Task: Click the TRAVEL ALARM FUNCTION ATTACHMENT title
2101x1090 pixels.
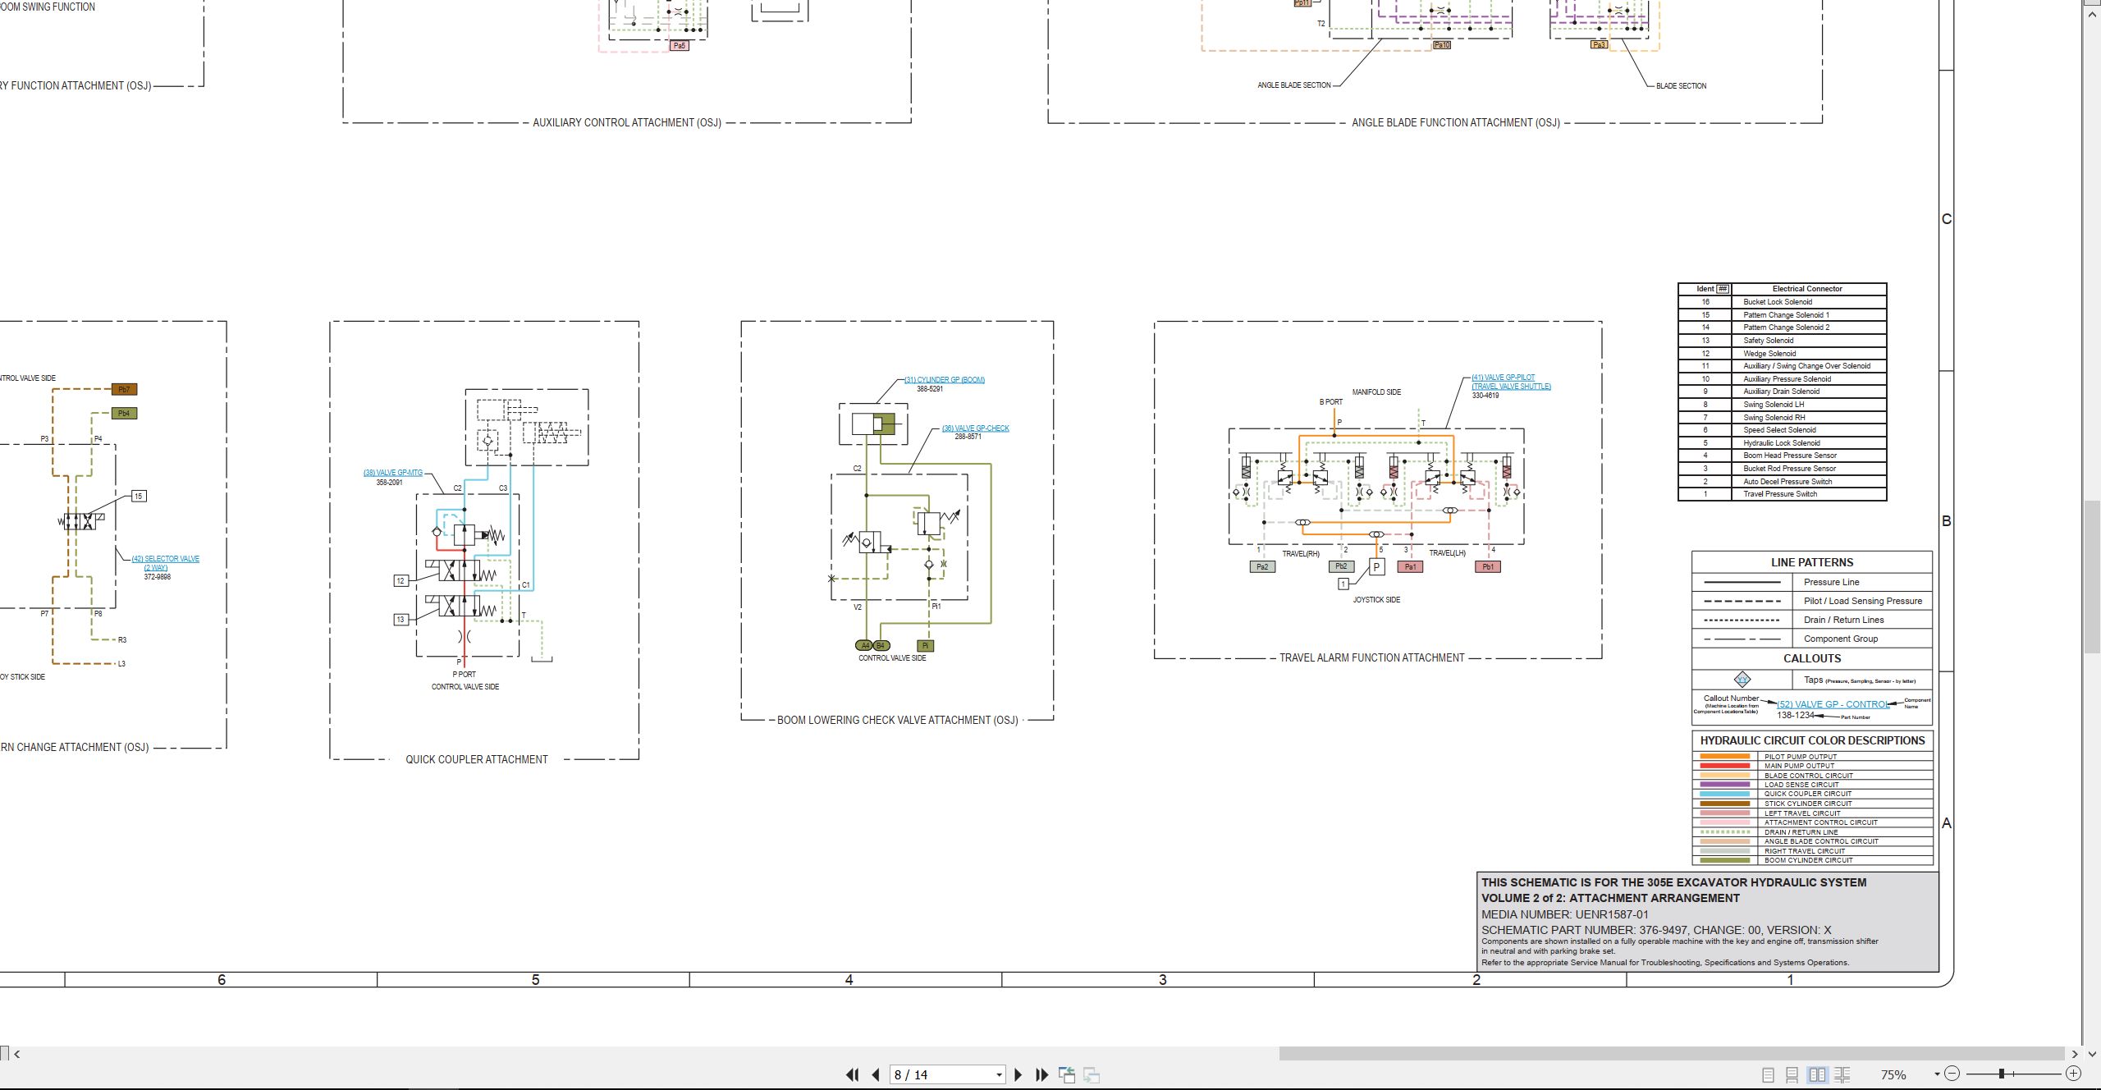Action: pyautogui.click(x=1372, y=658)
